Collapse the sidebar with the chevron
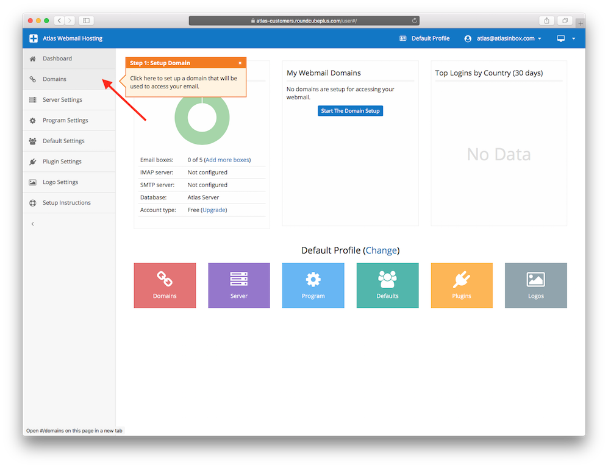This screenshot has height=468, width=608. 32,224
